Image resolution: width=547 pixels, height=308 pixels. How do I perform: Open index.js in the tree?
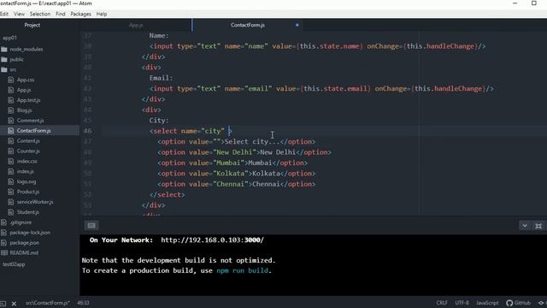coord(25,171)
